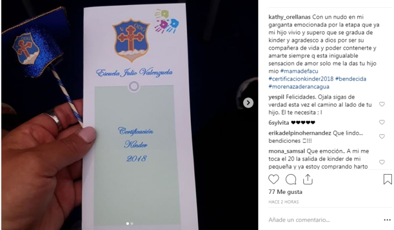Image resolution: width=394 pixels, height=230 pixels.
Task: View who liked: 77 Me gusta
Action: coord(285,192)
